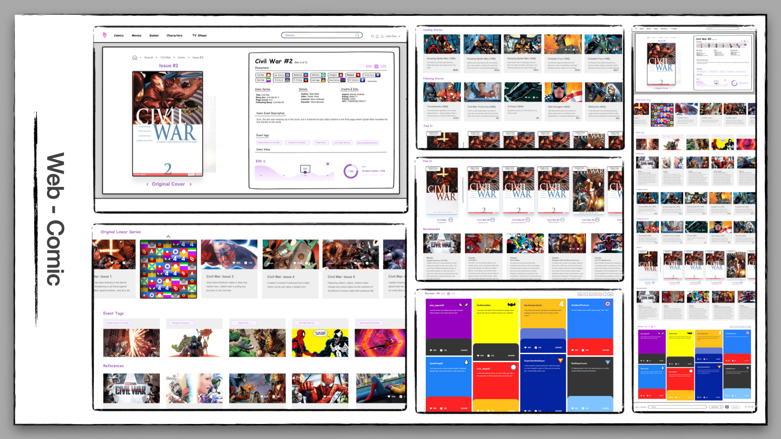Toggle the heart like beside 609
The height and width of the screenshot is (439, 781).
tap(362, 66)
